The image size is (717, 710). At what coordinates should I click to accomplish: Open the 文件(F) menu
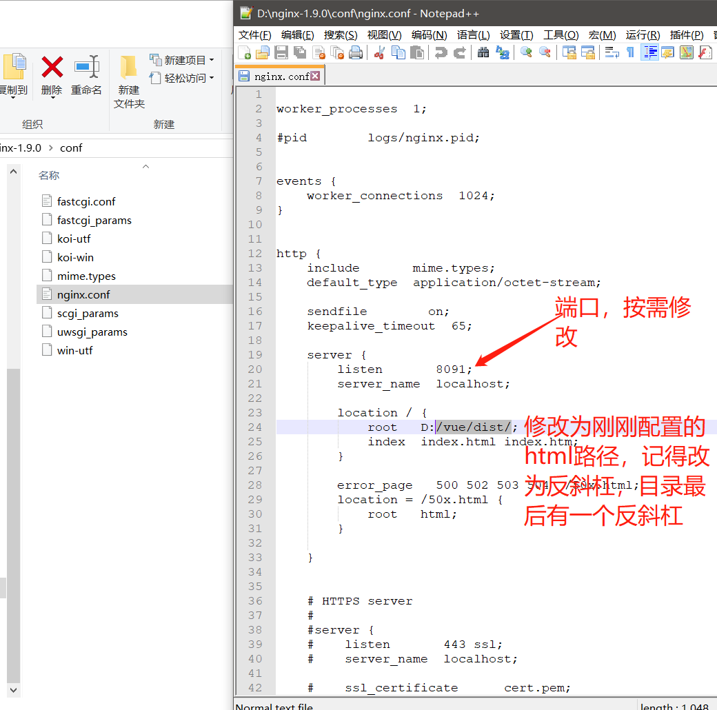click(x=254, y=35)
